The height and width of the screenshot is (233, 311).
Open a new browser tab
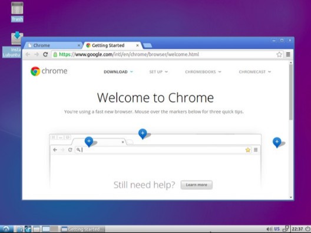(x=147, y=45)
